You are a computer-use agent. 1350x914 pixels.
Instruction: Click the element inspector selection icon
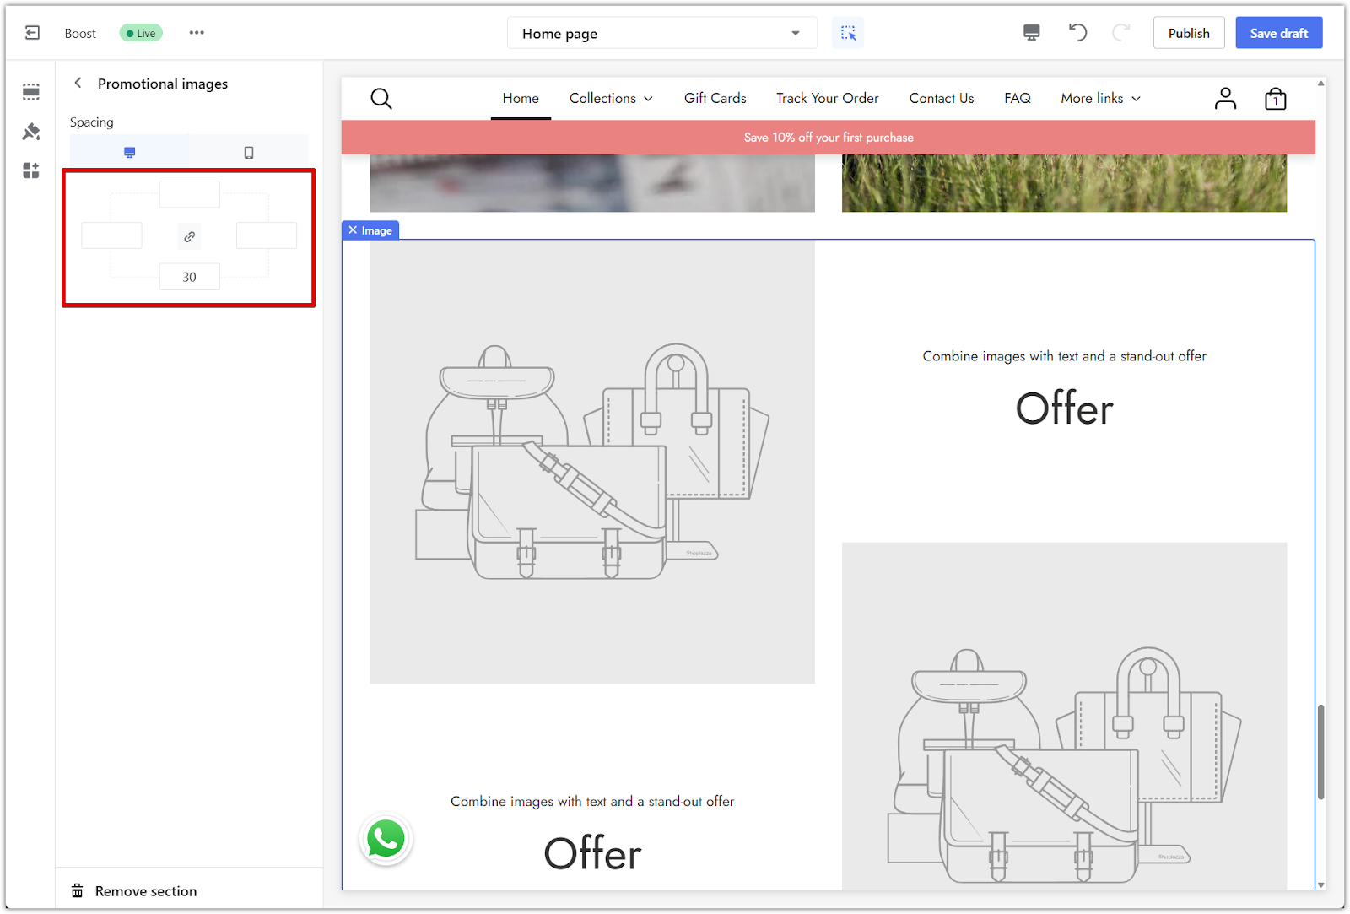848,33
